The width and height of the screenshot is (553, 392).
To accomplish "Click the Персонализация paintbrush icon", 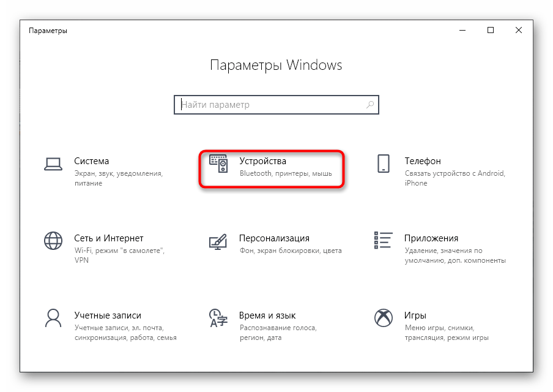I will tap(218, 242).
